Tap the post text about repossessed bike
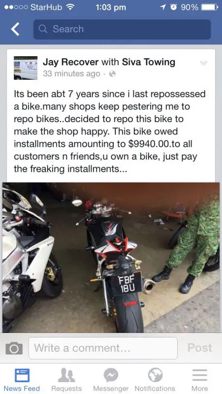Screen dimensions: 222x394 click(110, 131)
